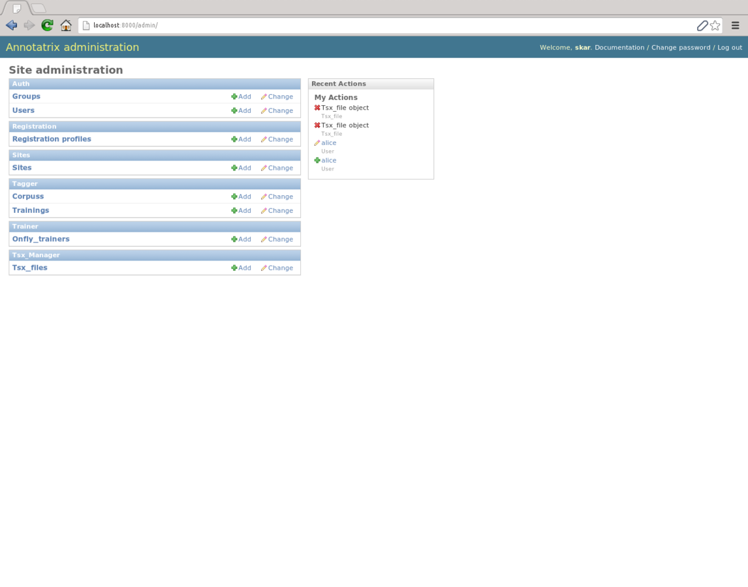Switch to the inactive second browser tab
Viewport: 748px width, 587px height.
(x=39, y=8)
